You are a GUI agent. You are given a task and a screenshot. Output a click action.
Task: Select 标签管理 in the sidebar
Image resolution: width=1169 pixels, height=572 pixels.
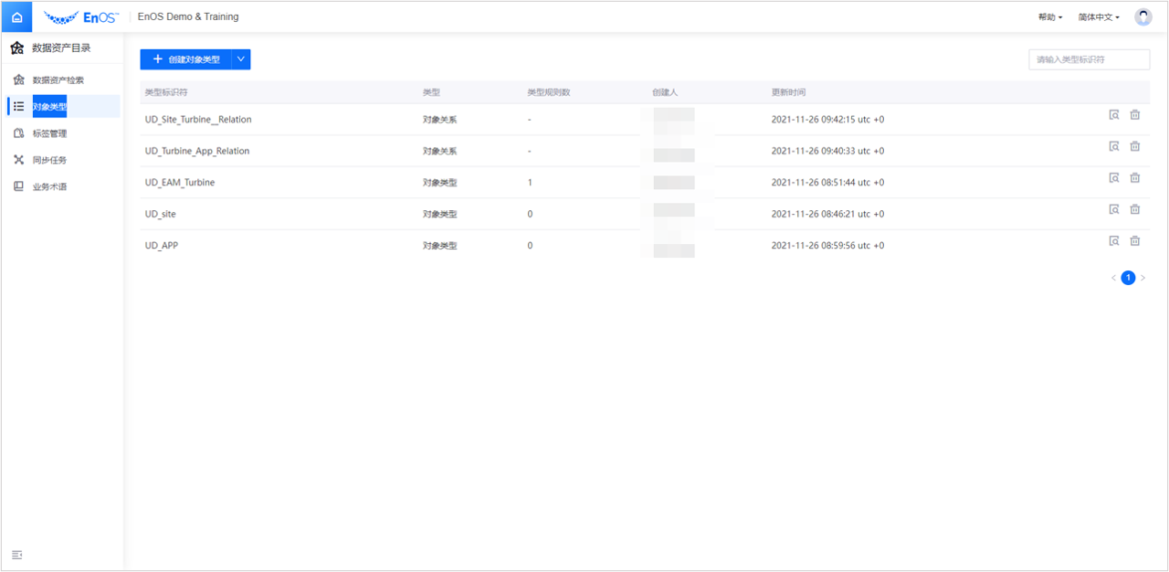49,133
